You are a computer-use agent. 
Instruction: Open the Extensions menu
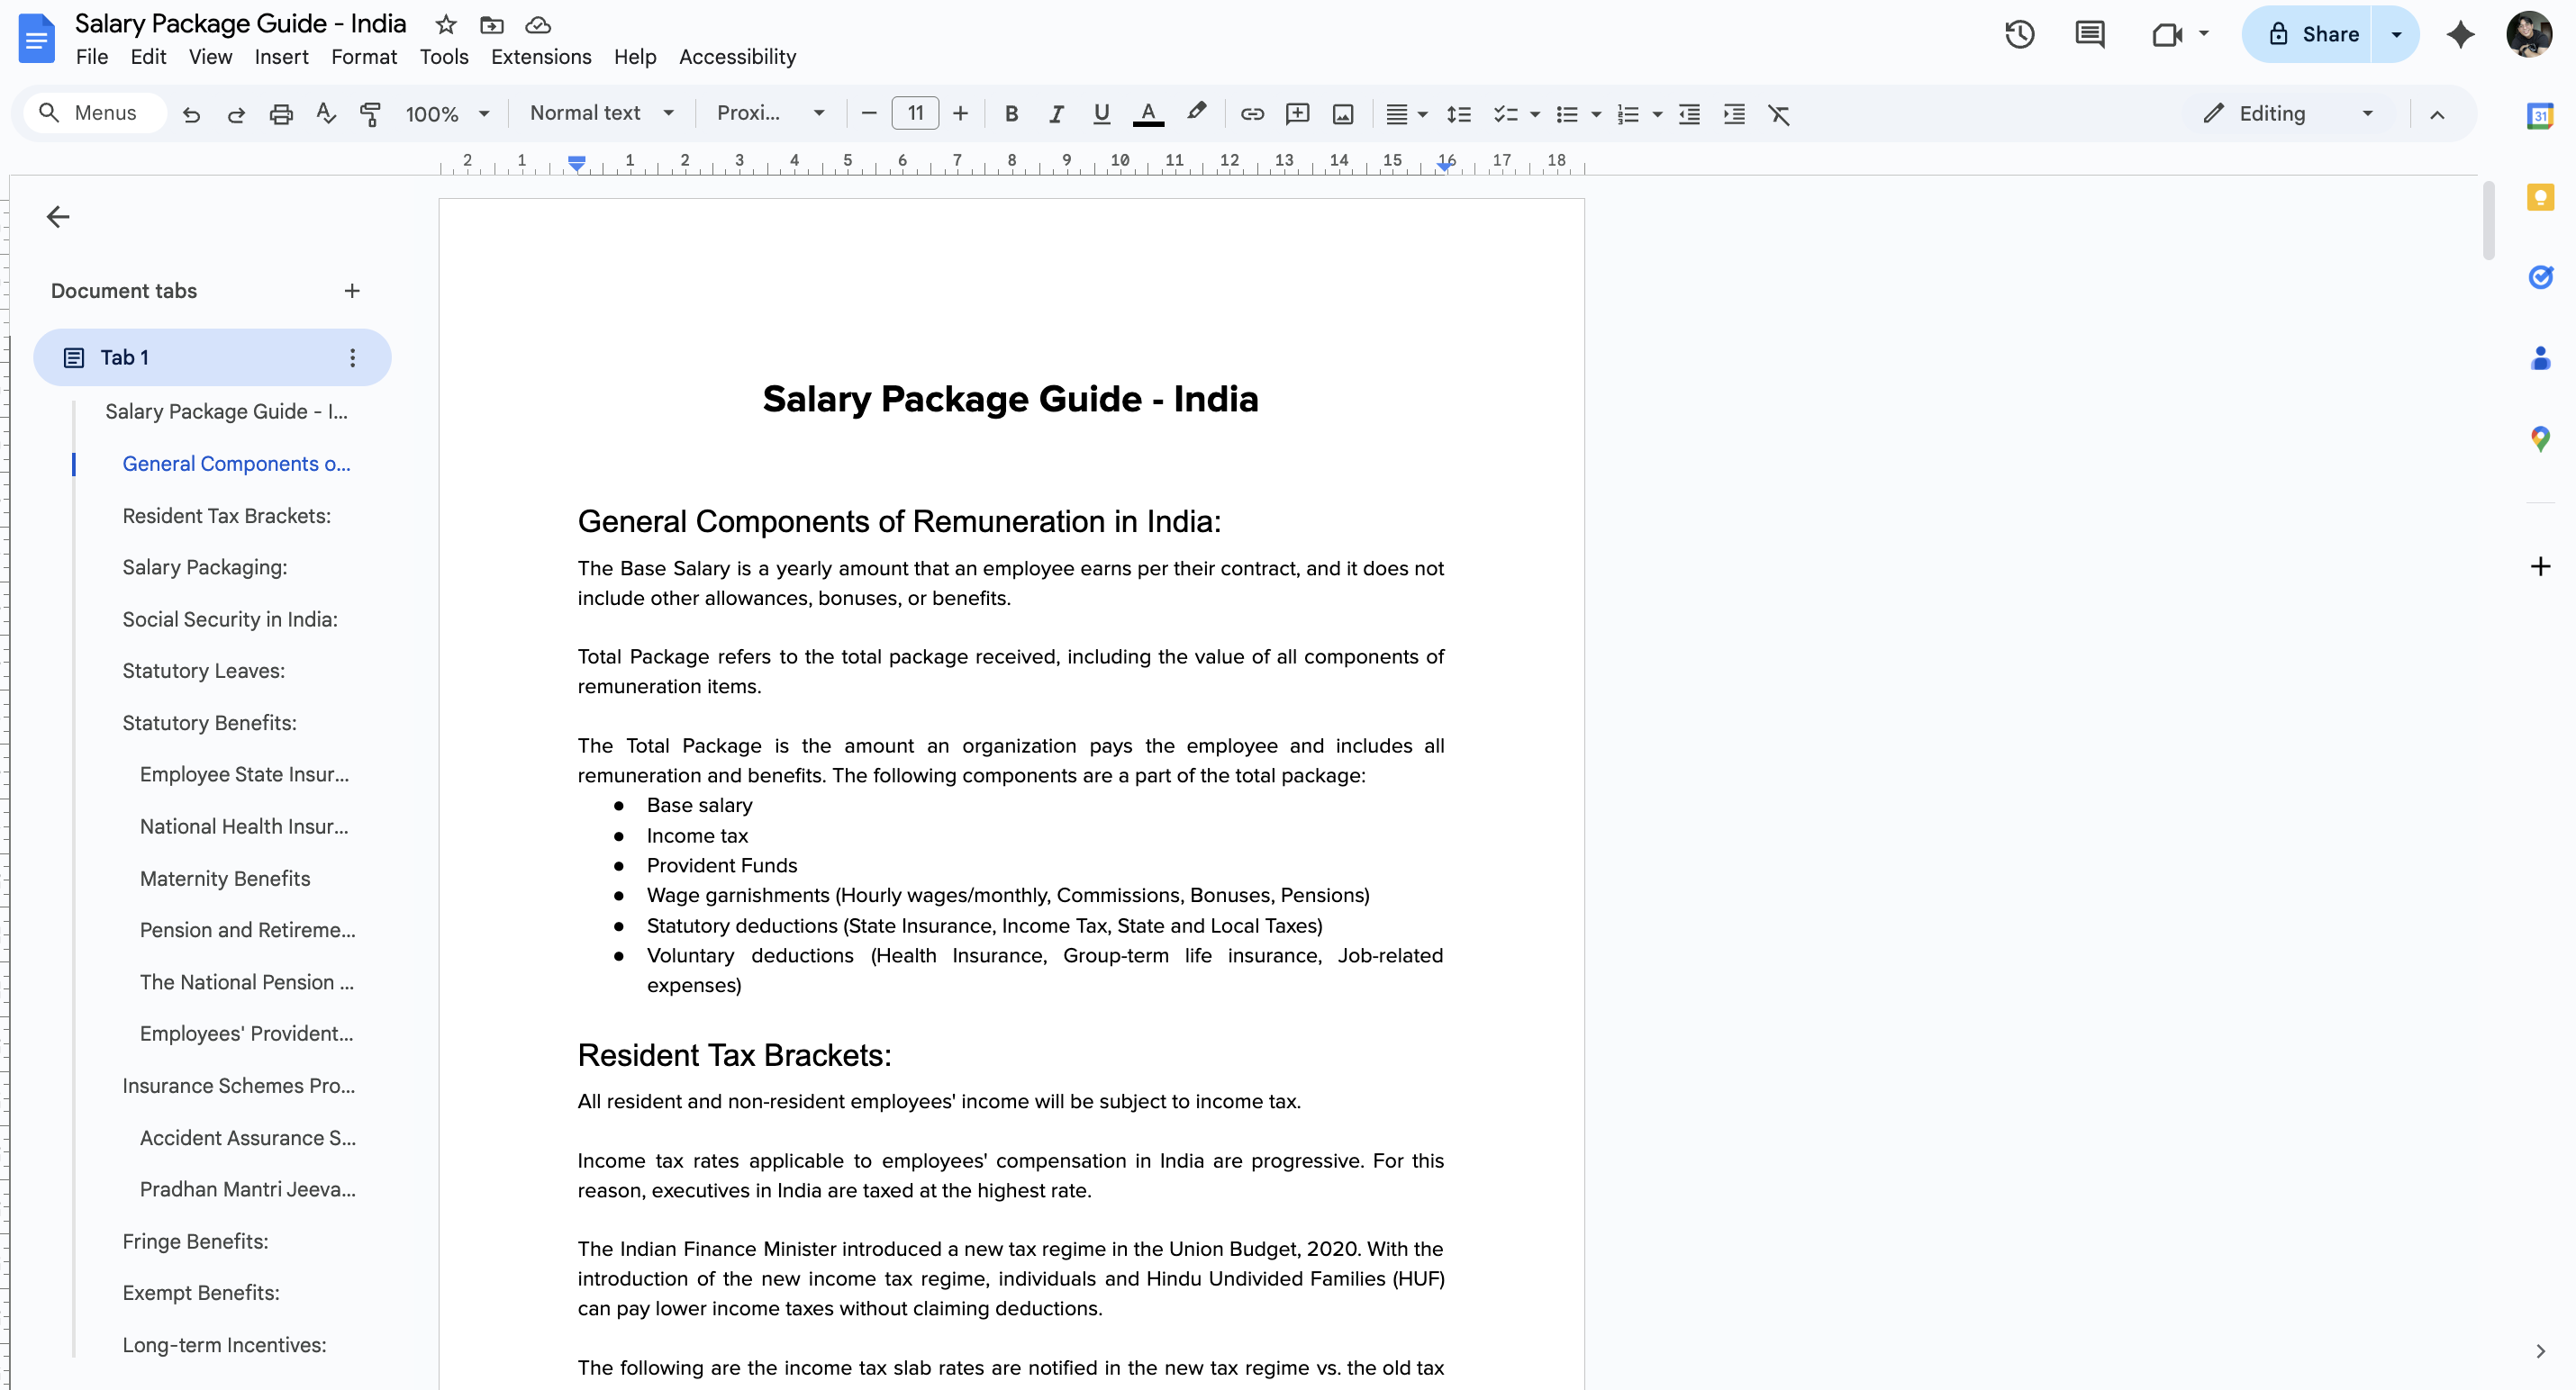point(541,57)
